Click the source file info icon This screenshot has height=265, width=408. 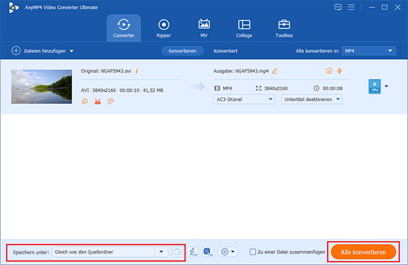pos(137,71)
